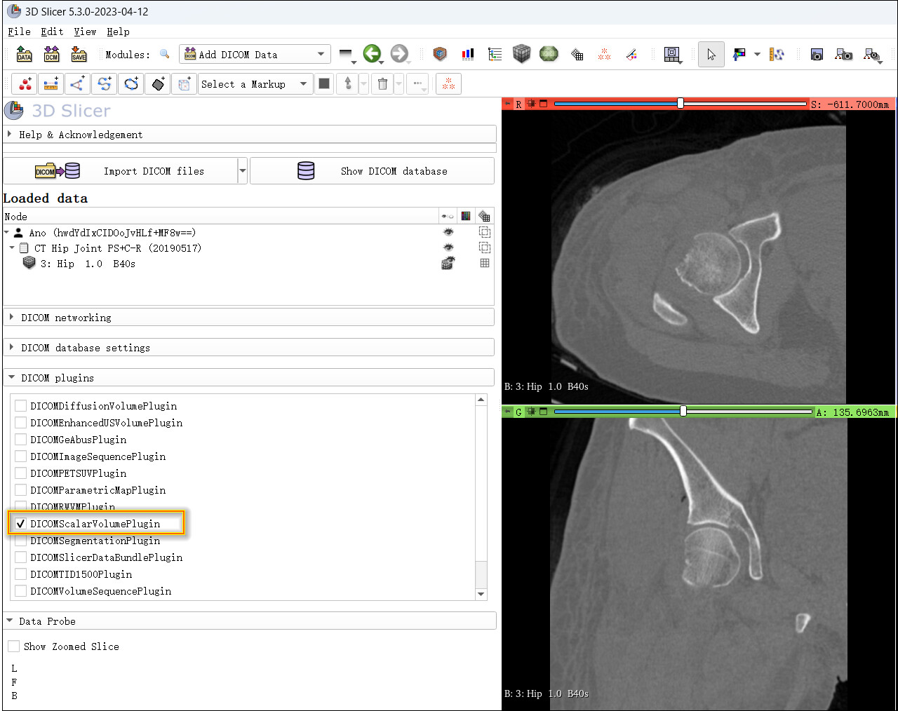The height and width of the screenshot is (711, 898).
Task: Click the ruler and swirl toolbar icon
Action: 777,54
